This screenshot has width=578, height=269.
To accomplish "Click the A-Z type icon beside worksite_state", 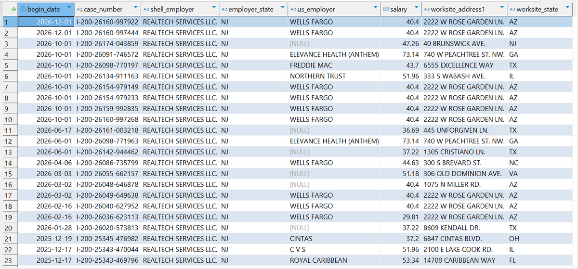I will 512,9.
